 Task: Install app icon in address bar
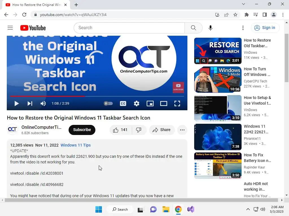pos(217,15)
